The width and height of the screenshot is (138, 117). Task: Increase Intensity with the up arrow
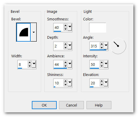pyautogui.click(x=102, y=62)
